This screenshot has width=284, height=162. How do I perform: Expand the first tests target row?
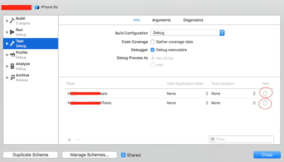coord(69,93)
